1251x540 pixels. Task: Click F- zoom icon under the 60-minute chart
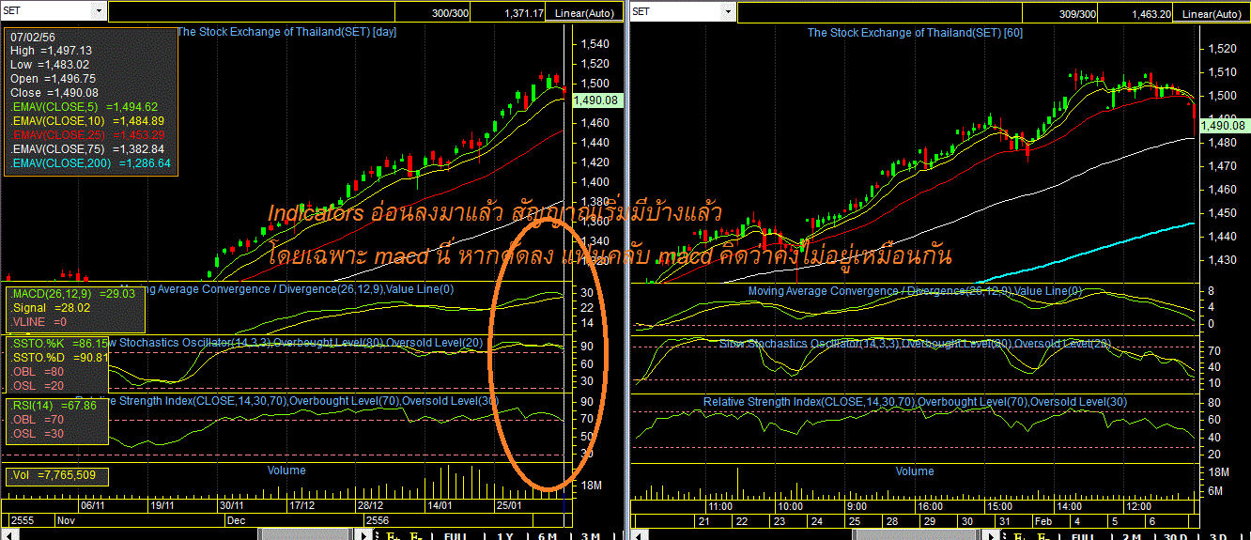1042,536
